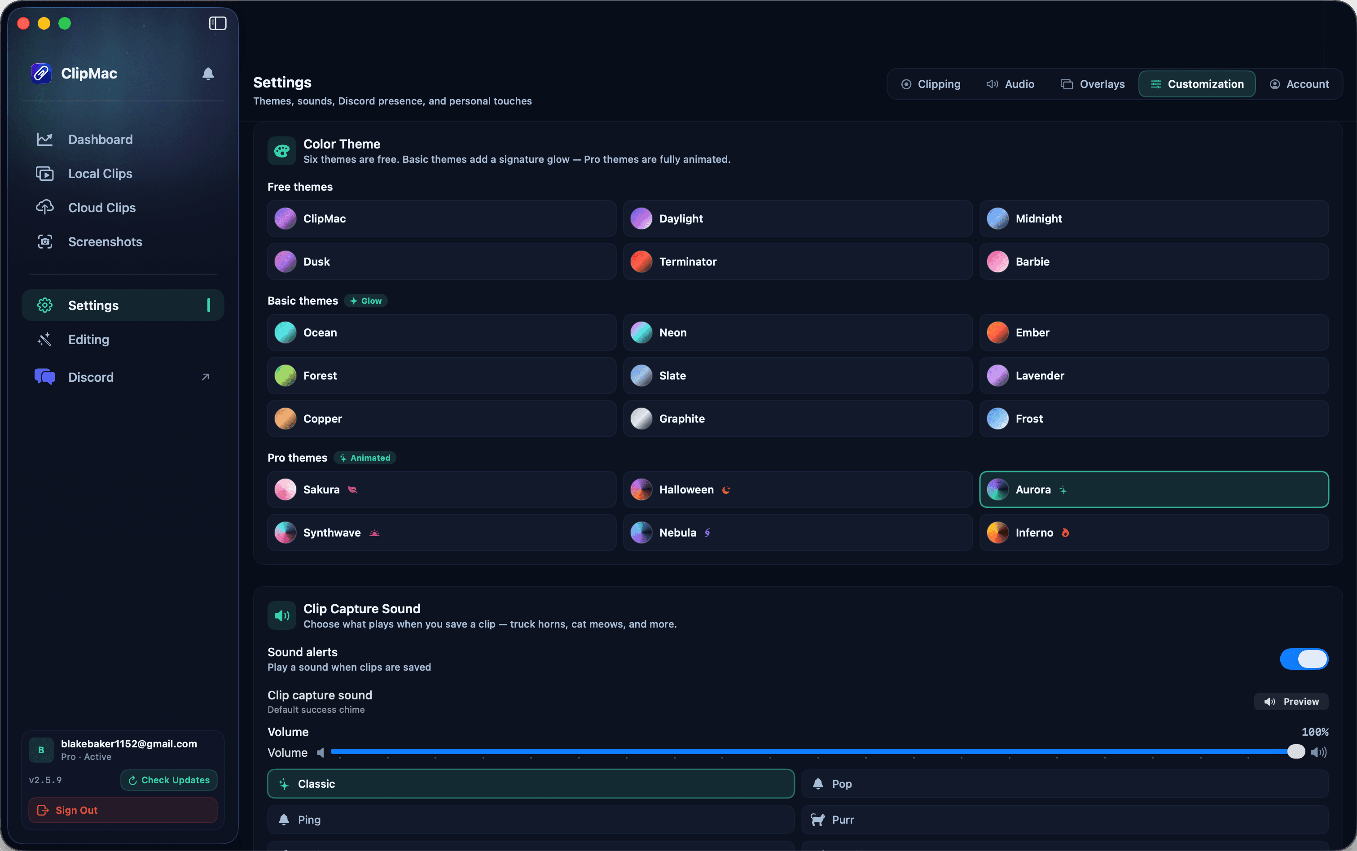This screenshot has width=1357, height=851.
Task: Apply the Frost theme
Action: (1154, 419)
